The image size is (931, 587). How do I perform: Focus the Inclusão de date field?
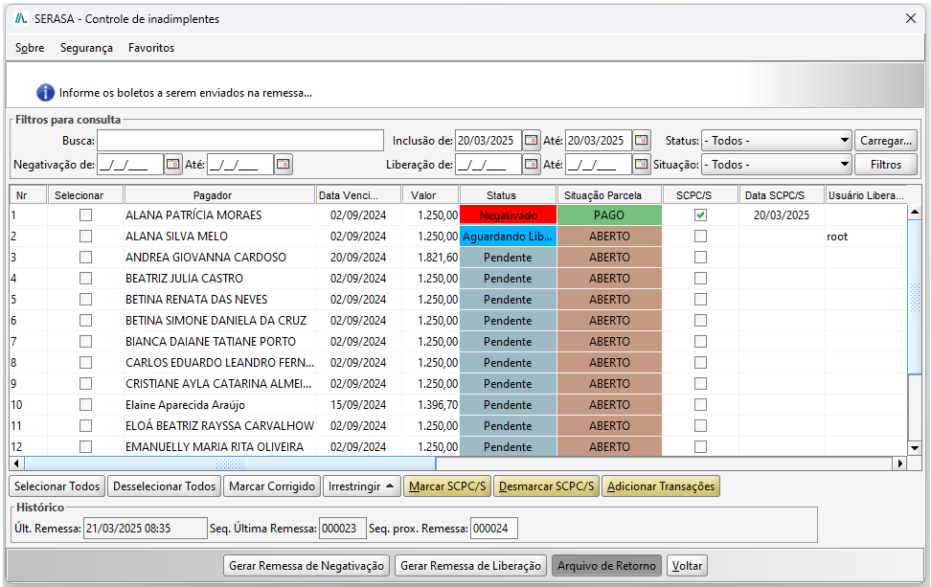click(488, 141)
